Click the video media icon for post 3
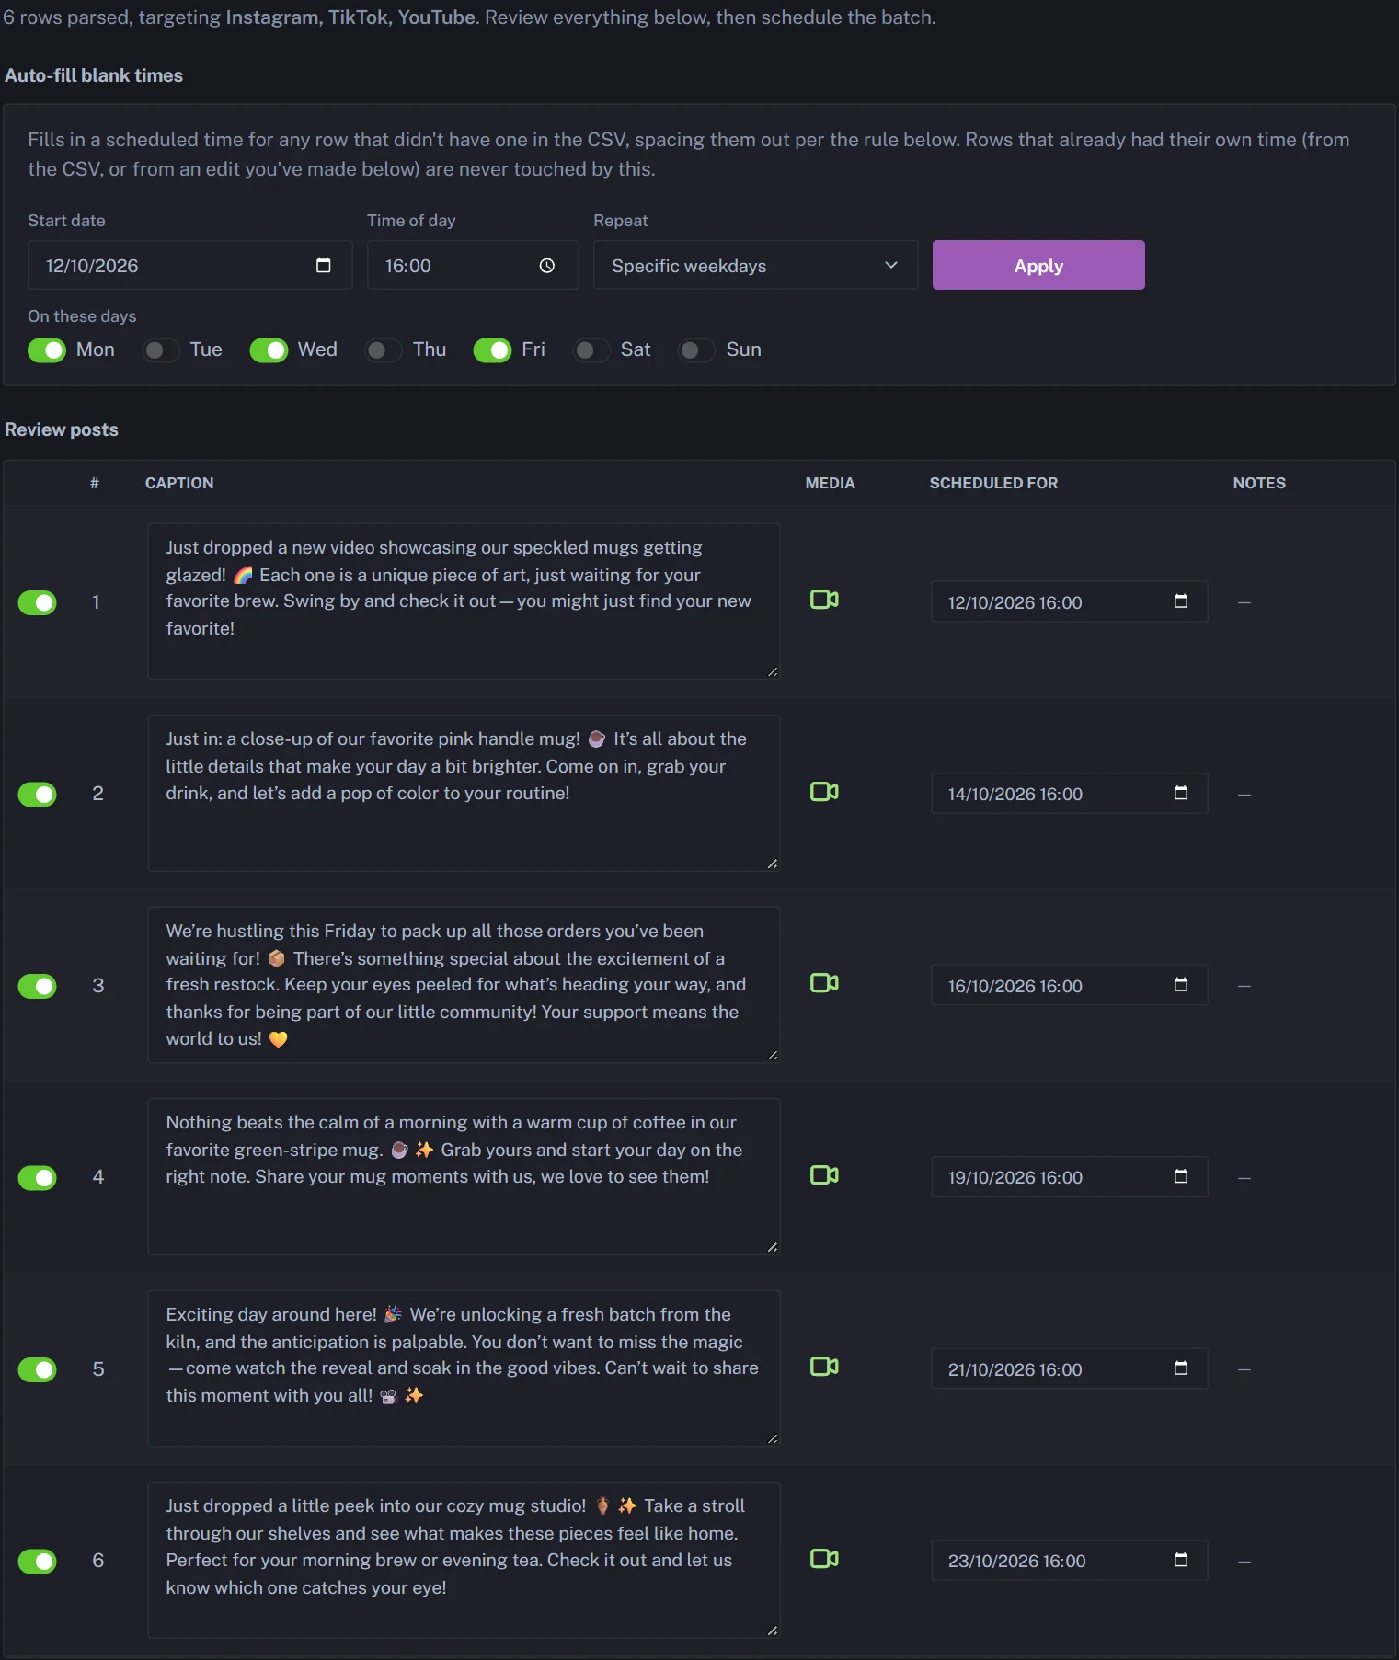Viewport: 1399px width, 1660px height. (824, 983)
